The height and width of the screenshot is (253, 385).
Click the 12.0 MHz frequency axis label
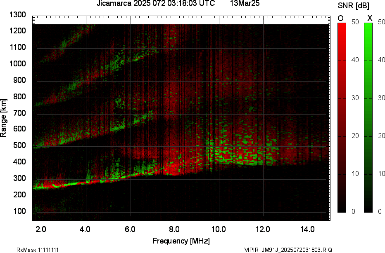click(x=263, y=230)
